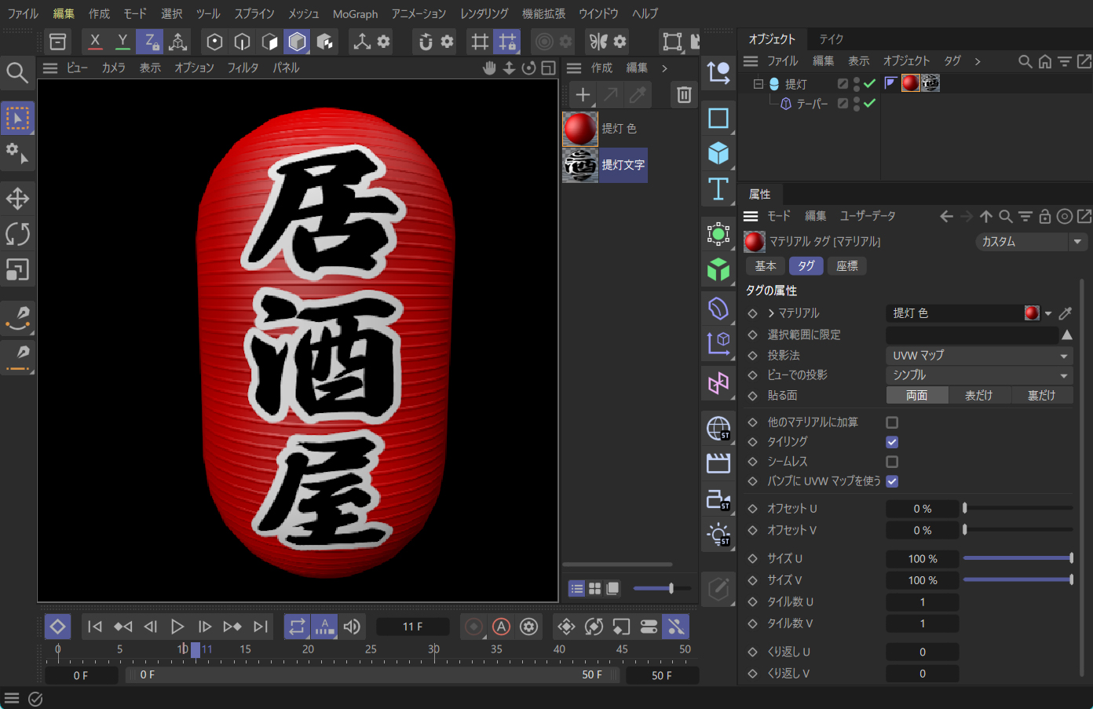Collapse the 提灯 object tree node
1093x709 pixels.
(758, 83)
